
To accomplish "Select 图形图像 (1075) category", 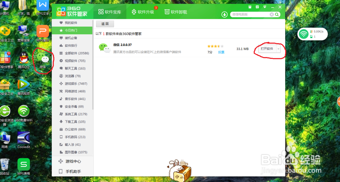I will (x=72, y=152).
